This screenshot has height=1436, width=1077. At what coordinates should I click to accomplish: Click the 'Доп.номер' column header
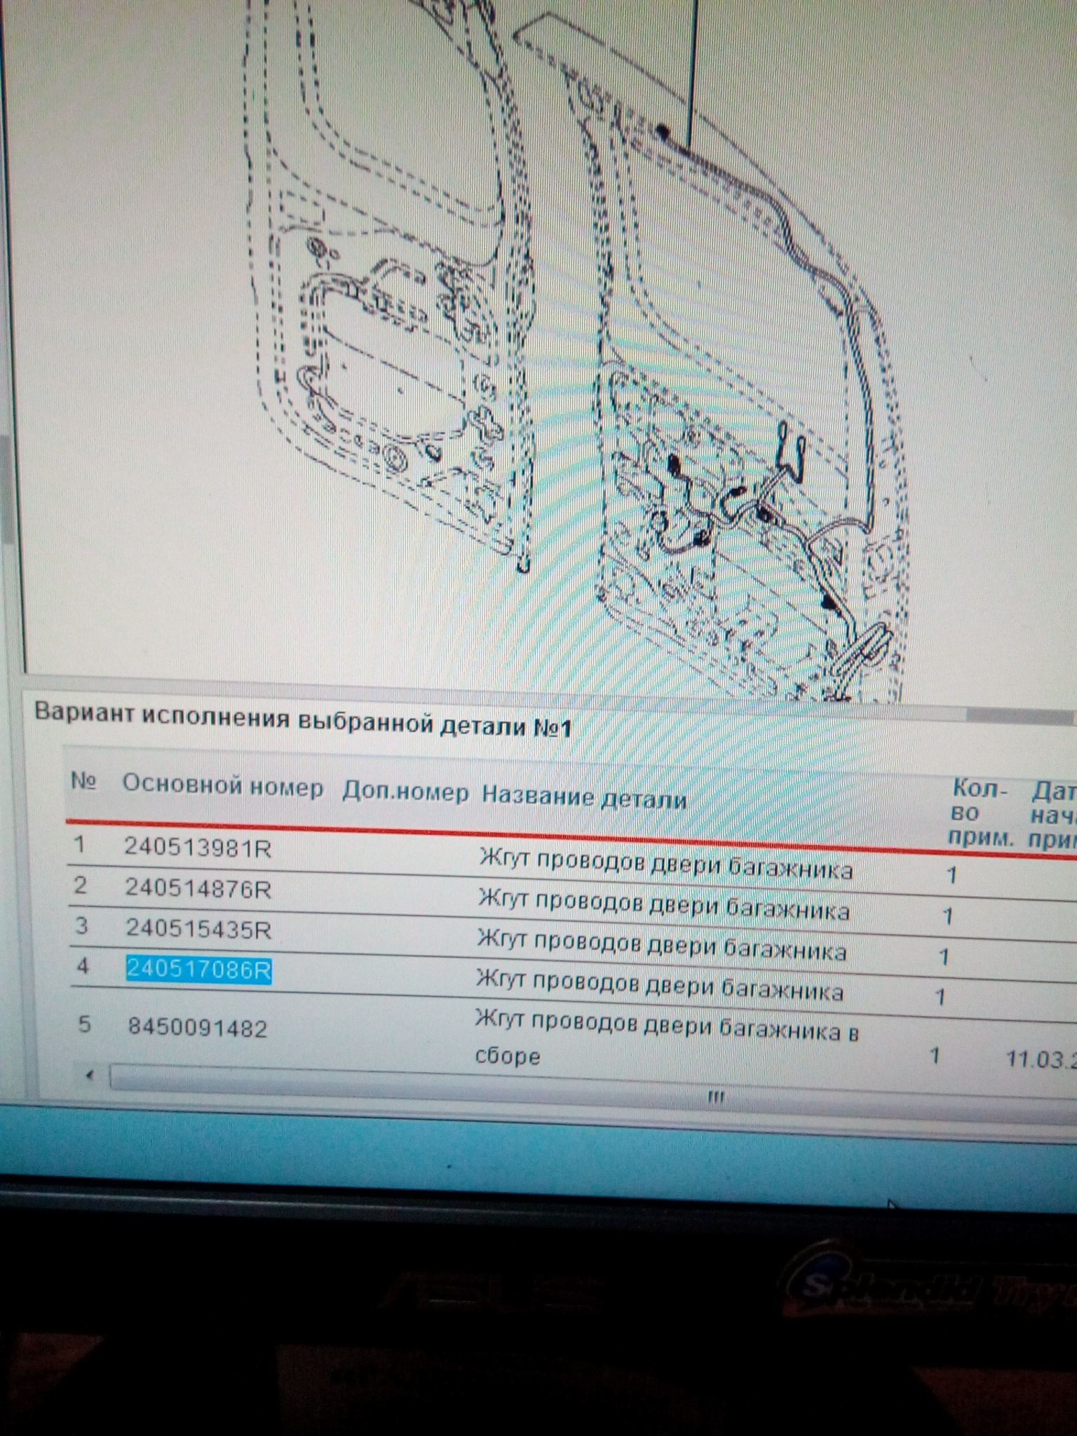(405, 792)
